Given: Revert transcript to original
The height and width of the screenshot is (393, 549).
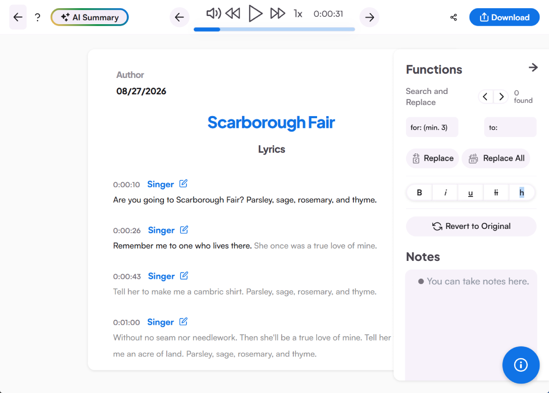Looking at the screenshot, I should click(x=471, y=226).
